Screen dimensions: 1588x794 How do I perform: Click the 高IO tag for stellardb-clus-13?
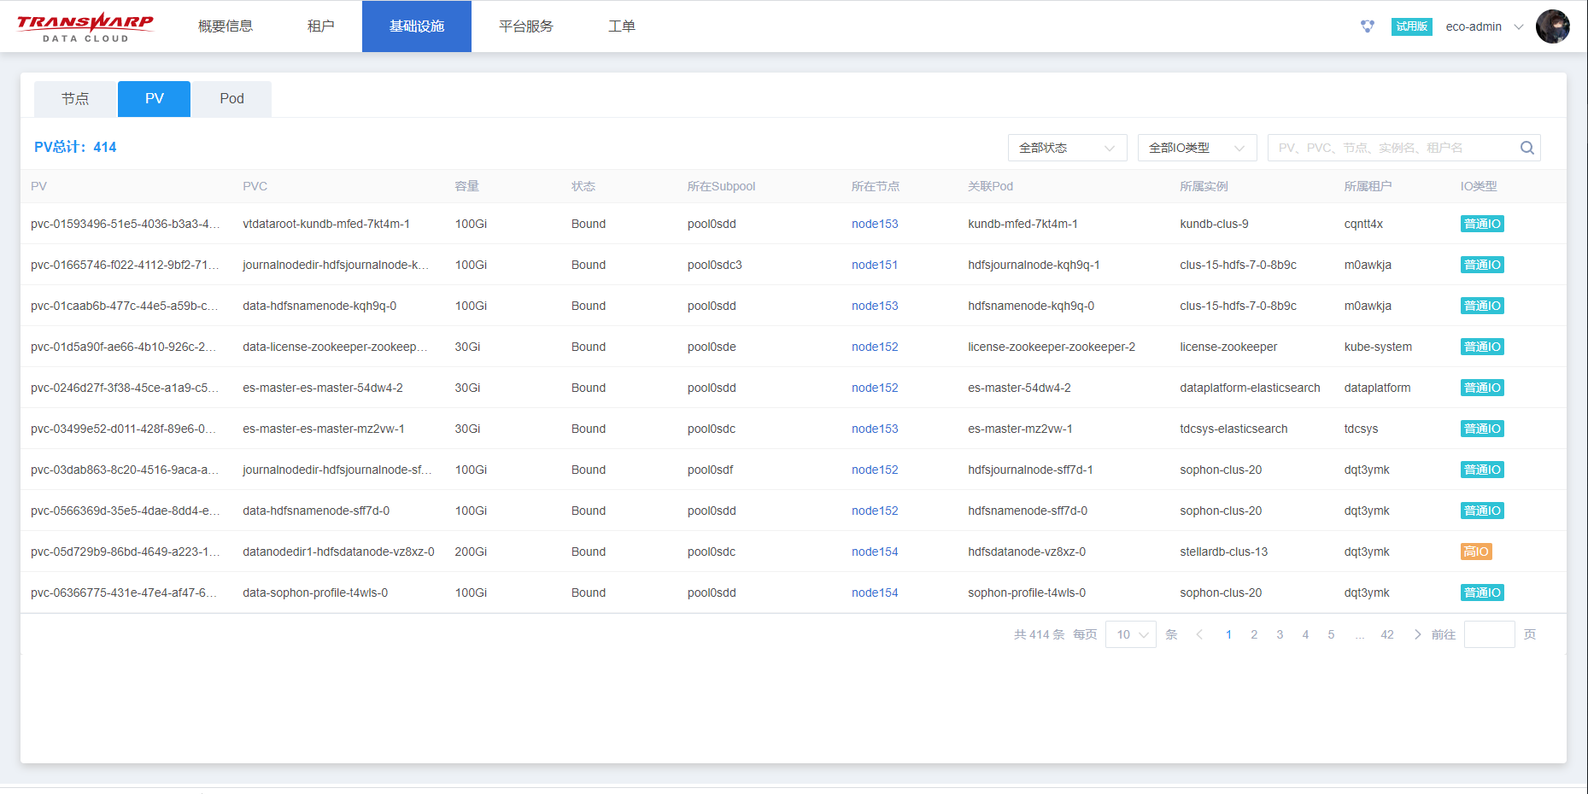click(1476, 552)
